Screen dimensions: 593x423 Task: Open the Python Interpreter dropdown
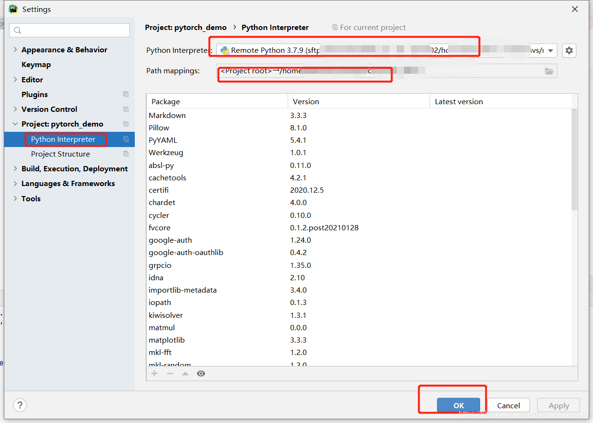pyautogui.click(x=551, y=50)
